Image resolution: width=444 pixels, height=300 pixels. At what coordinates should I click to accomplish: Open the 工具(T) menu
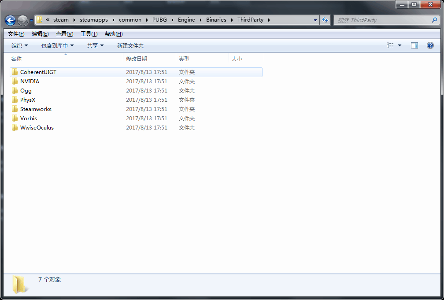89,34
